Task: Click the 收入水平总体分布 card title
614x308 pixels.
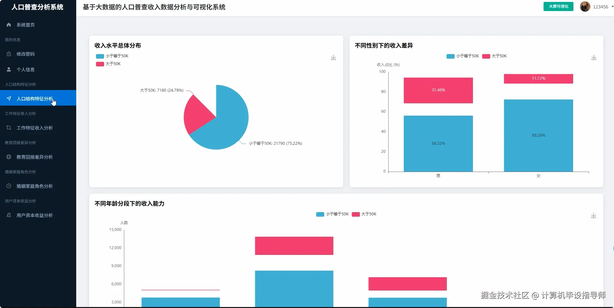Action: pyautogui.click(x=118, y=46)
